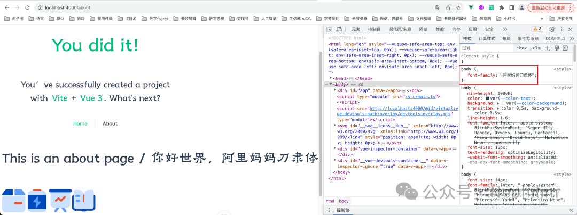Screen dimensions: 577x215
Task: Open the purple round extension icon
Action: coord(481,7)
